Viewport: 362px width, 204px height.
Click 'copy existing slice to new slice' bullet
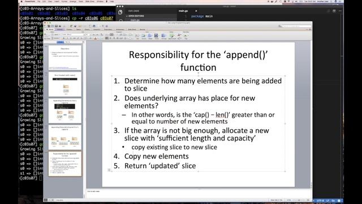[x=174, y=147]
